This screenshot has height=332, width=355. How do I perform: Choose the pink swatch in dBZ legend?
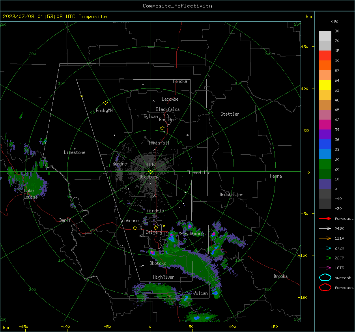pyautogui.click(x=325, y=114)
